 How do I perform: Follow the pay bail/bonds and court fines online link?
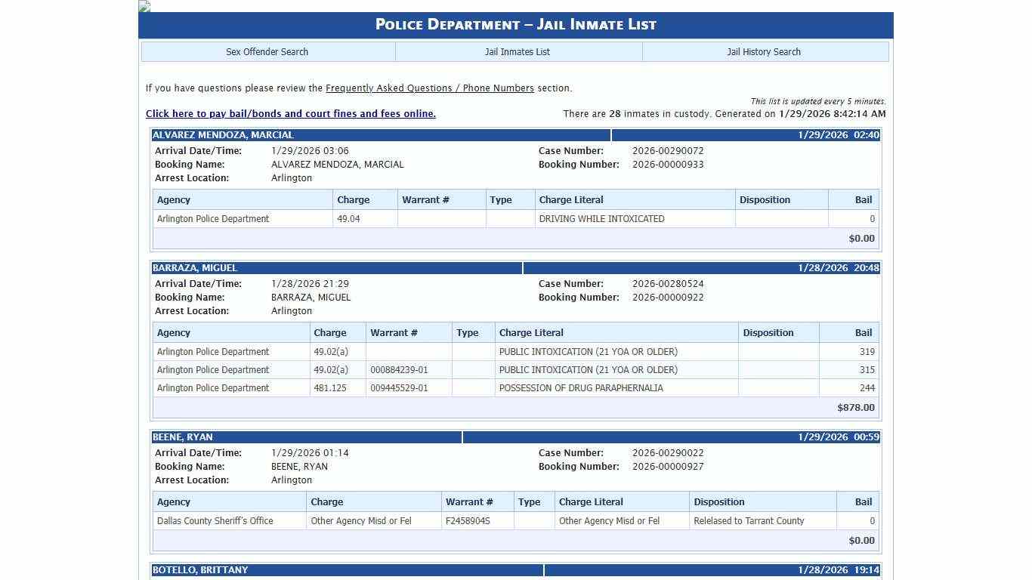[x=290, y=114]
